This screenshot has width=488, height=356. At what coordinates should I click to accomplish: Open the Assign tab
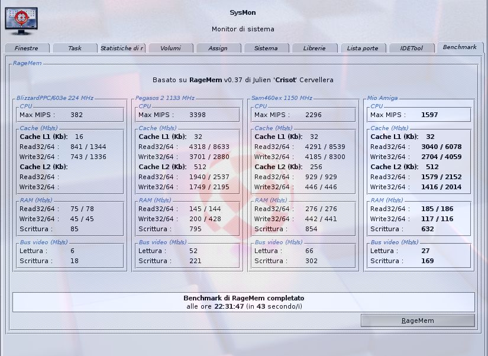click(x=218, y=48)
